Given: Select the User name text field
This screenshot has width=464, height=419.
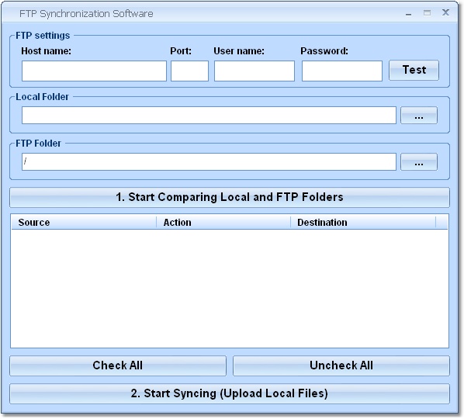Looking at the screenshot, I should (255, 71).
